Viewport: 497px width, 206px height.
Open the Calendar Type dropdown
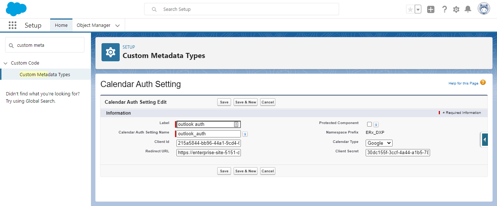[379, 143]
